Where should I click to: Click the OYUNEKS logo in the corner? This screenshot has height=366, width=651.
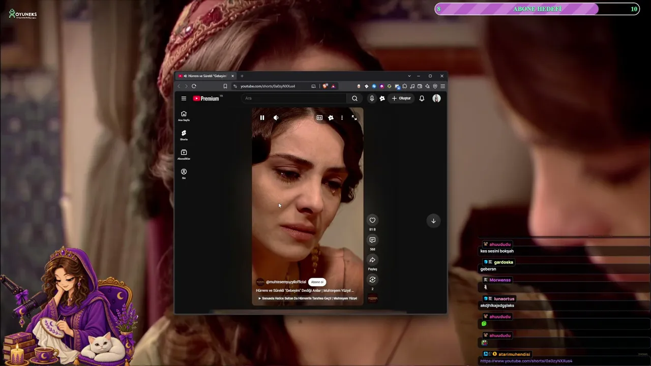(23, 14)
